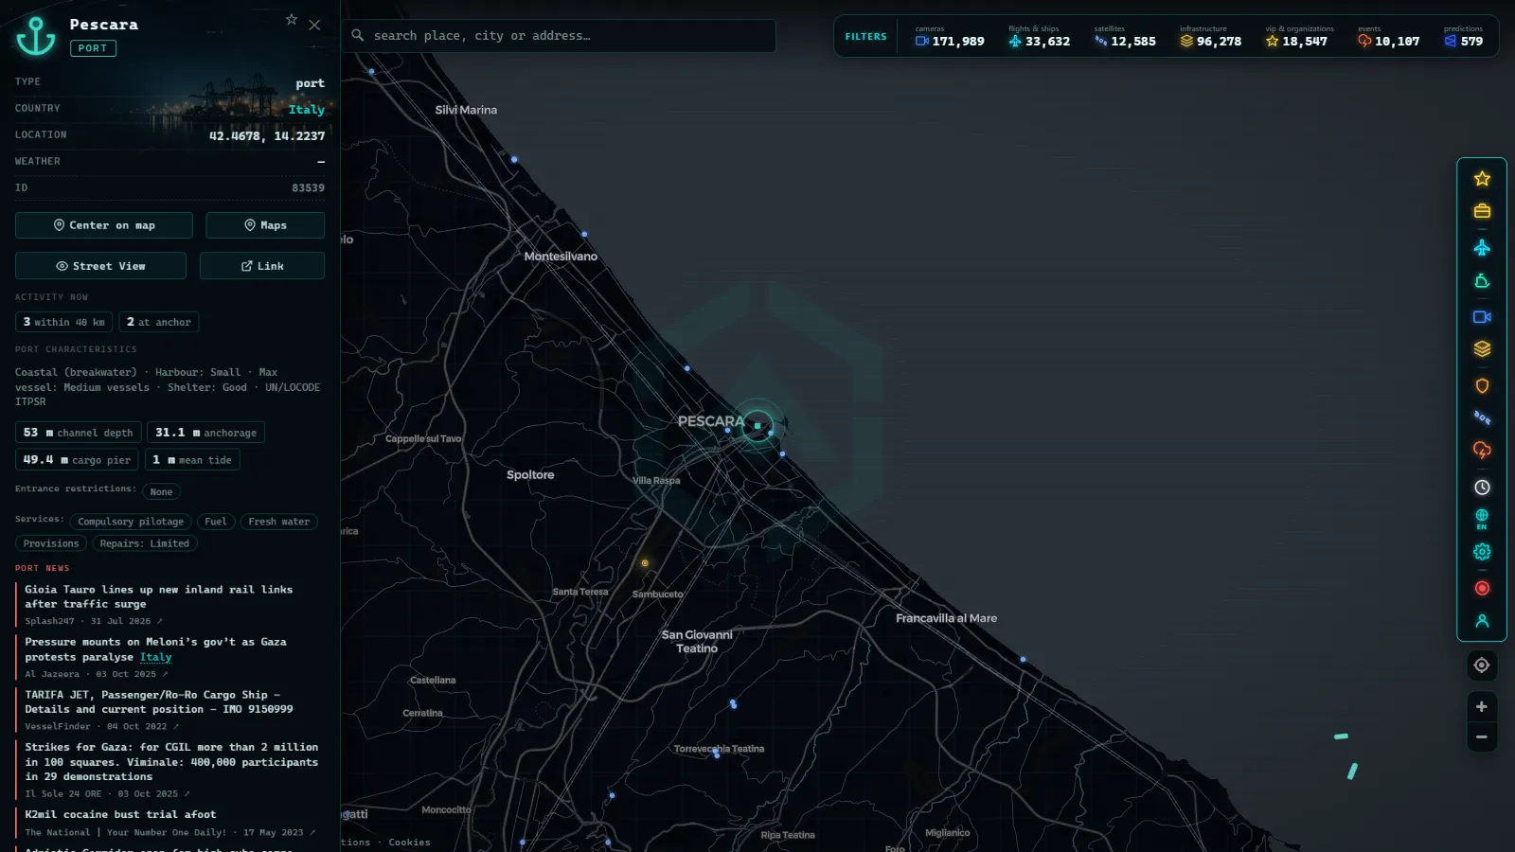Open Street View for the port

pos(100,266)
